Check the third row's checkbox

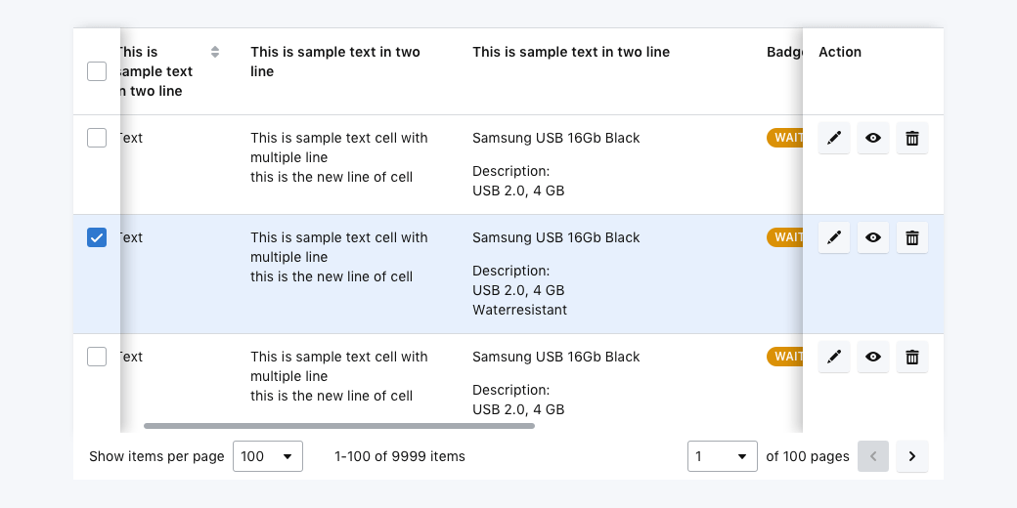(x=97, y=357)
